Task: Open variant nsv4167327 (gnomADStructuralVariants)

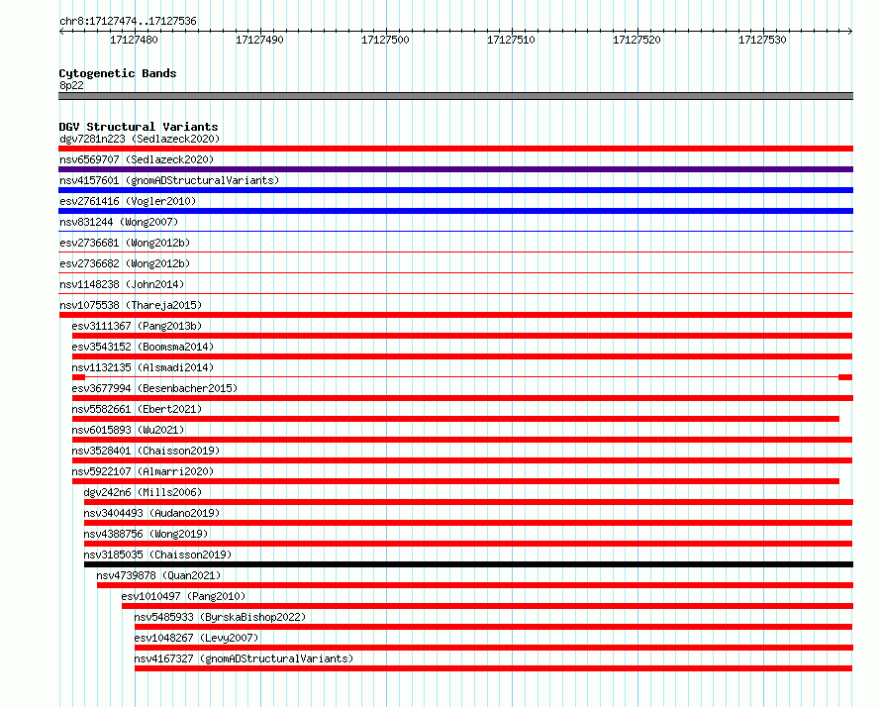Action: pyautogui.click(x=244, y=658)
